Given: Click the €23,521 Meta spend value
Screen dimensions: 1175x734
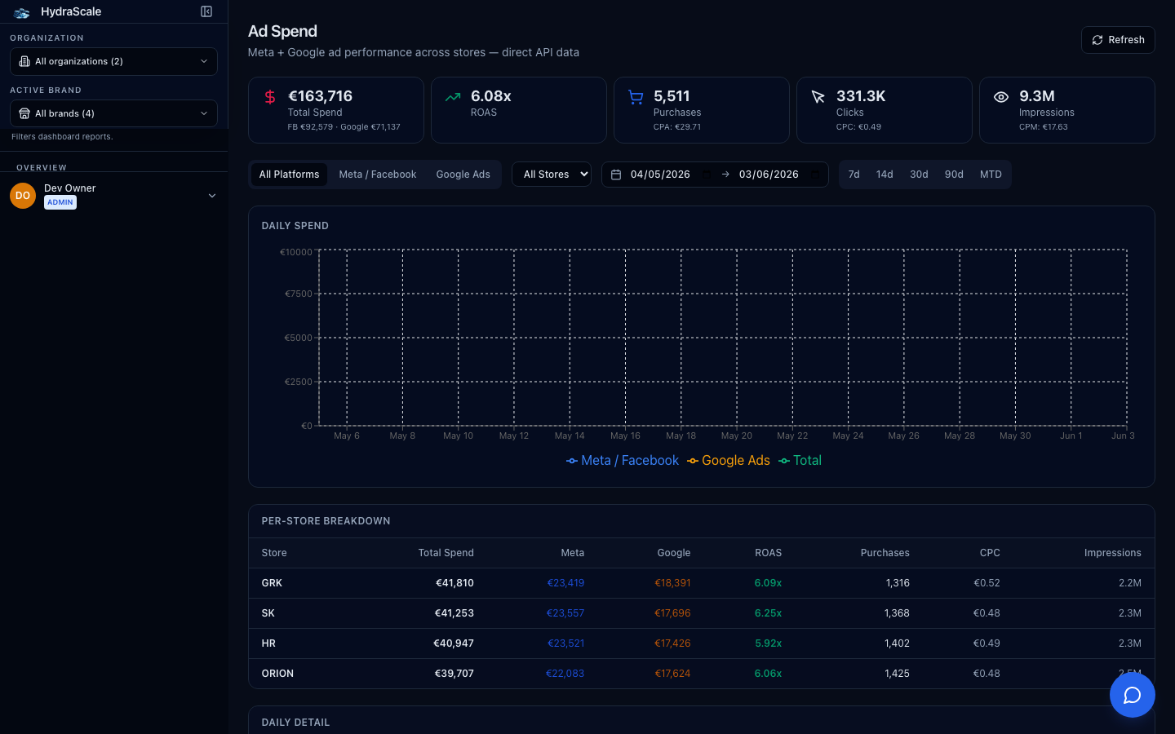Looking at the screenshot, I should (x=566, y=643).
